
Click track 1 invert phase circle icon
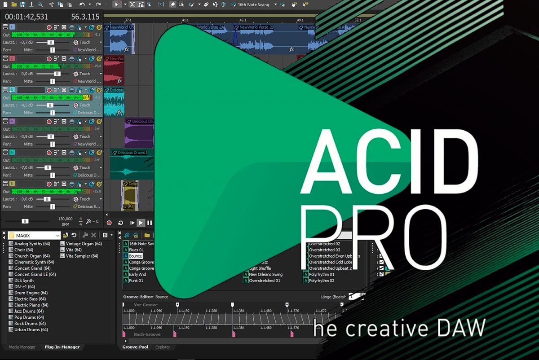(72, 27)
